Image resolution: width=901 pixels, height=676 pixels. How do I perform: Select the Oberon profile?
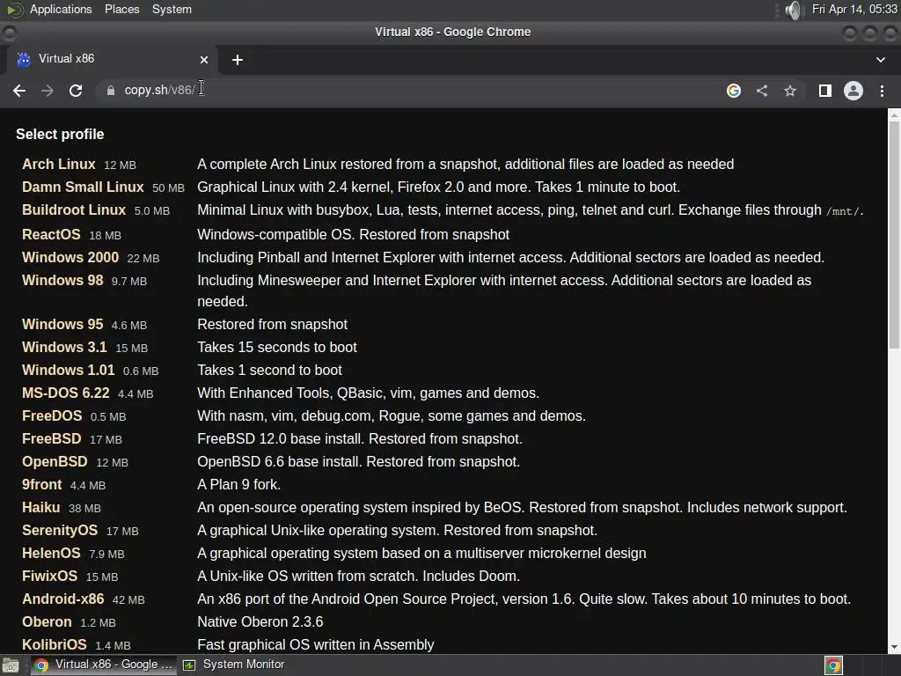click(x=47, y=622)
